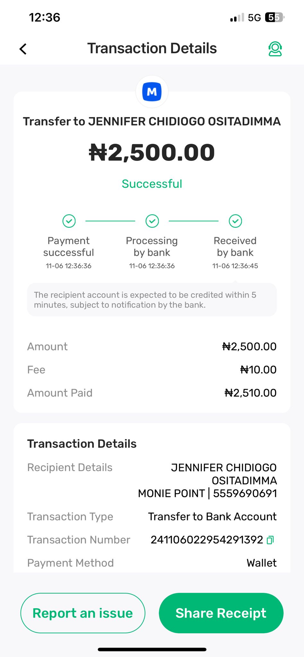Tap the green Successful status text

(152, 184)
